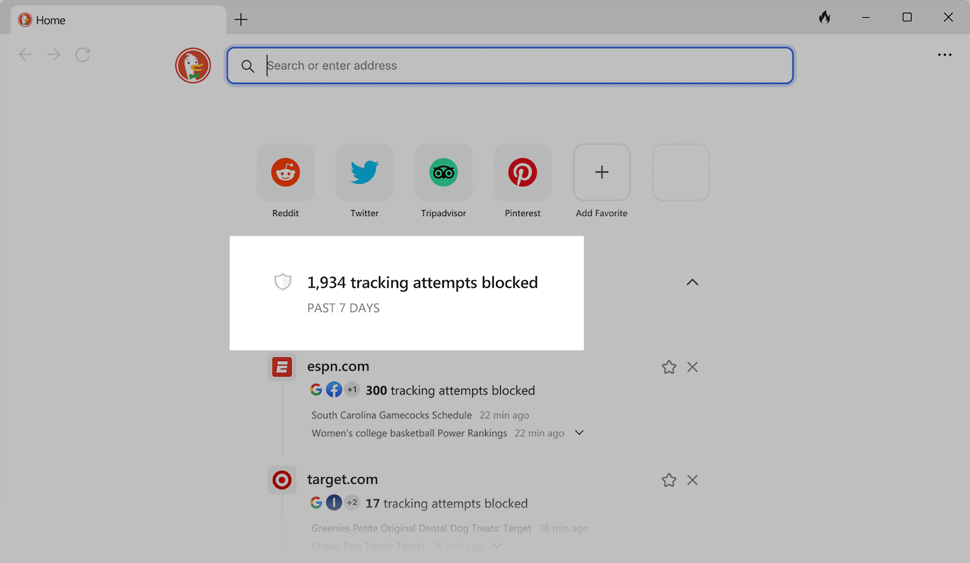This screenshot has width=970, height=563.
Task: Click the fire icon to clear browsing data
Action: [825, 17]
